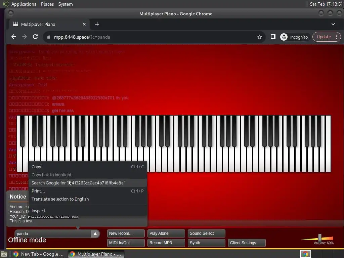Click the clock showing Sat Feb 17
The width and height of the screenshot is (344, 258).
pos(326,4)
